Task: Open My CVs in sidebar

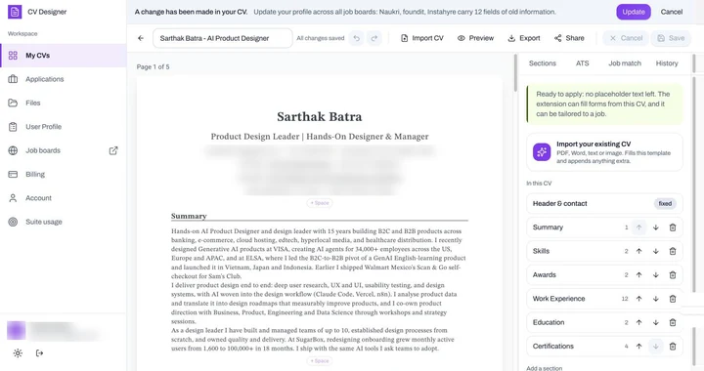Action: (64, 56)
